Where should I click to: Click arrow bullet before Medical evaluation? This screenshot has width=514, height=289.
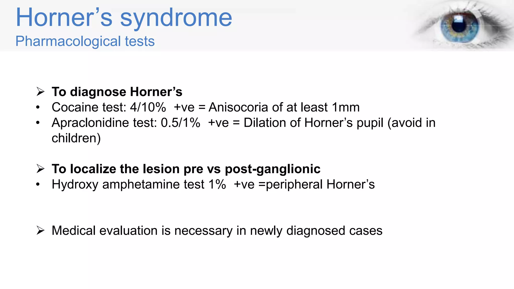click(x=40, y=230)
